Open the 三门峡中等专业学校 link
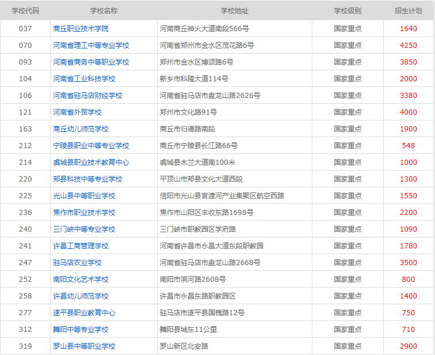 pyautogui.click(x=84, y=229)
